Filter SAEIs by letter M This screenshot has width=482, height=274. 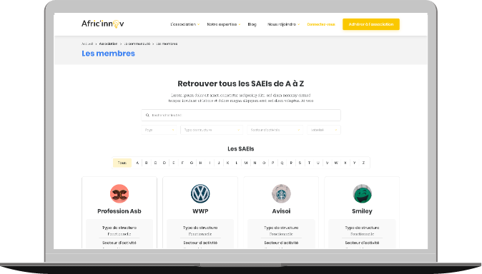point(246,163)
